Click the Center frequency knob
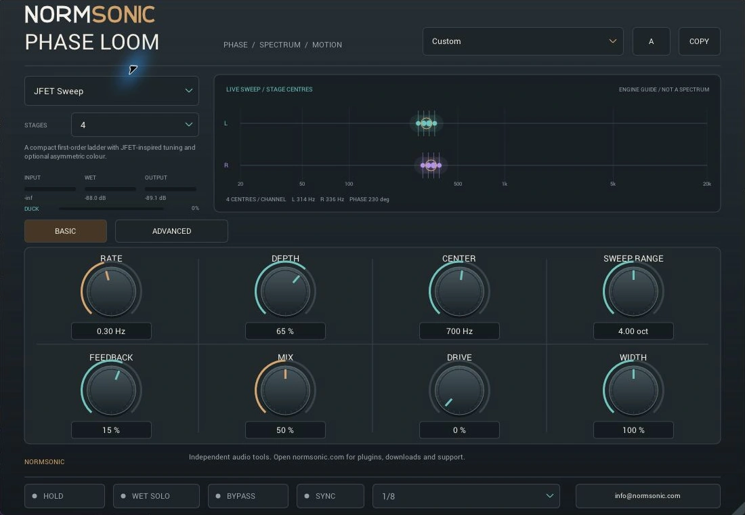Image resolution: width=745 pixels, height=515 pixels. point(459,291)
